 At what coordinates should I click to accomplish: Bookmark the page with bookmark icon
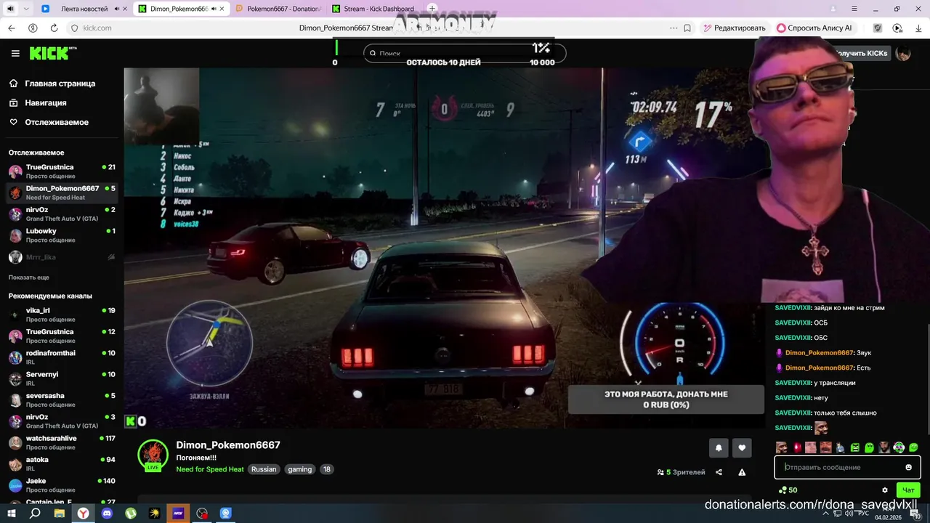tap(687, 28)
